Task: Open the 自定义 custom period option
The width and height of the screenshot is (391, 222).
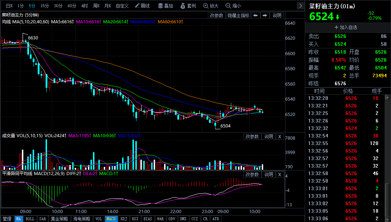Action: click(x=122, y=6)
